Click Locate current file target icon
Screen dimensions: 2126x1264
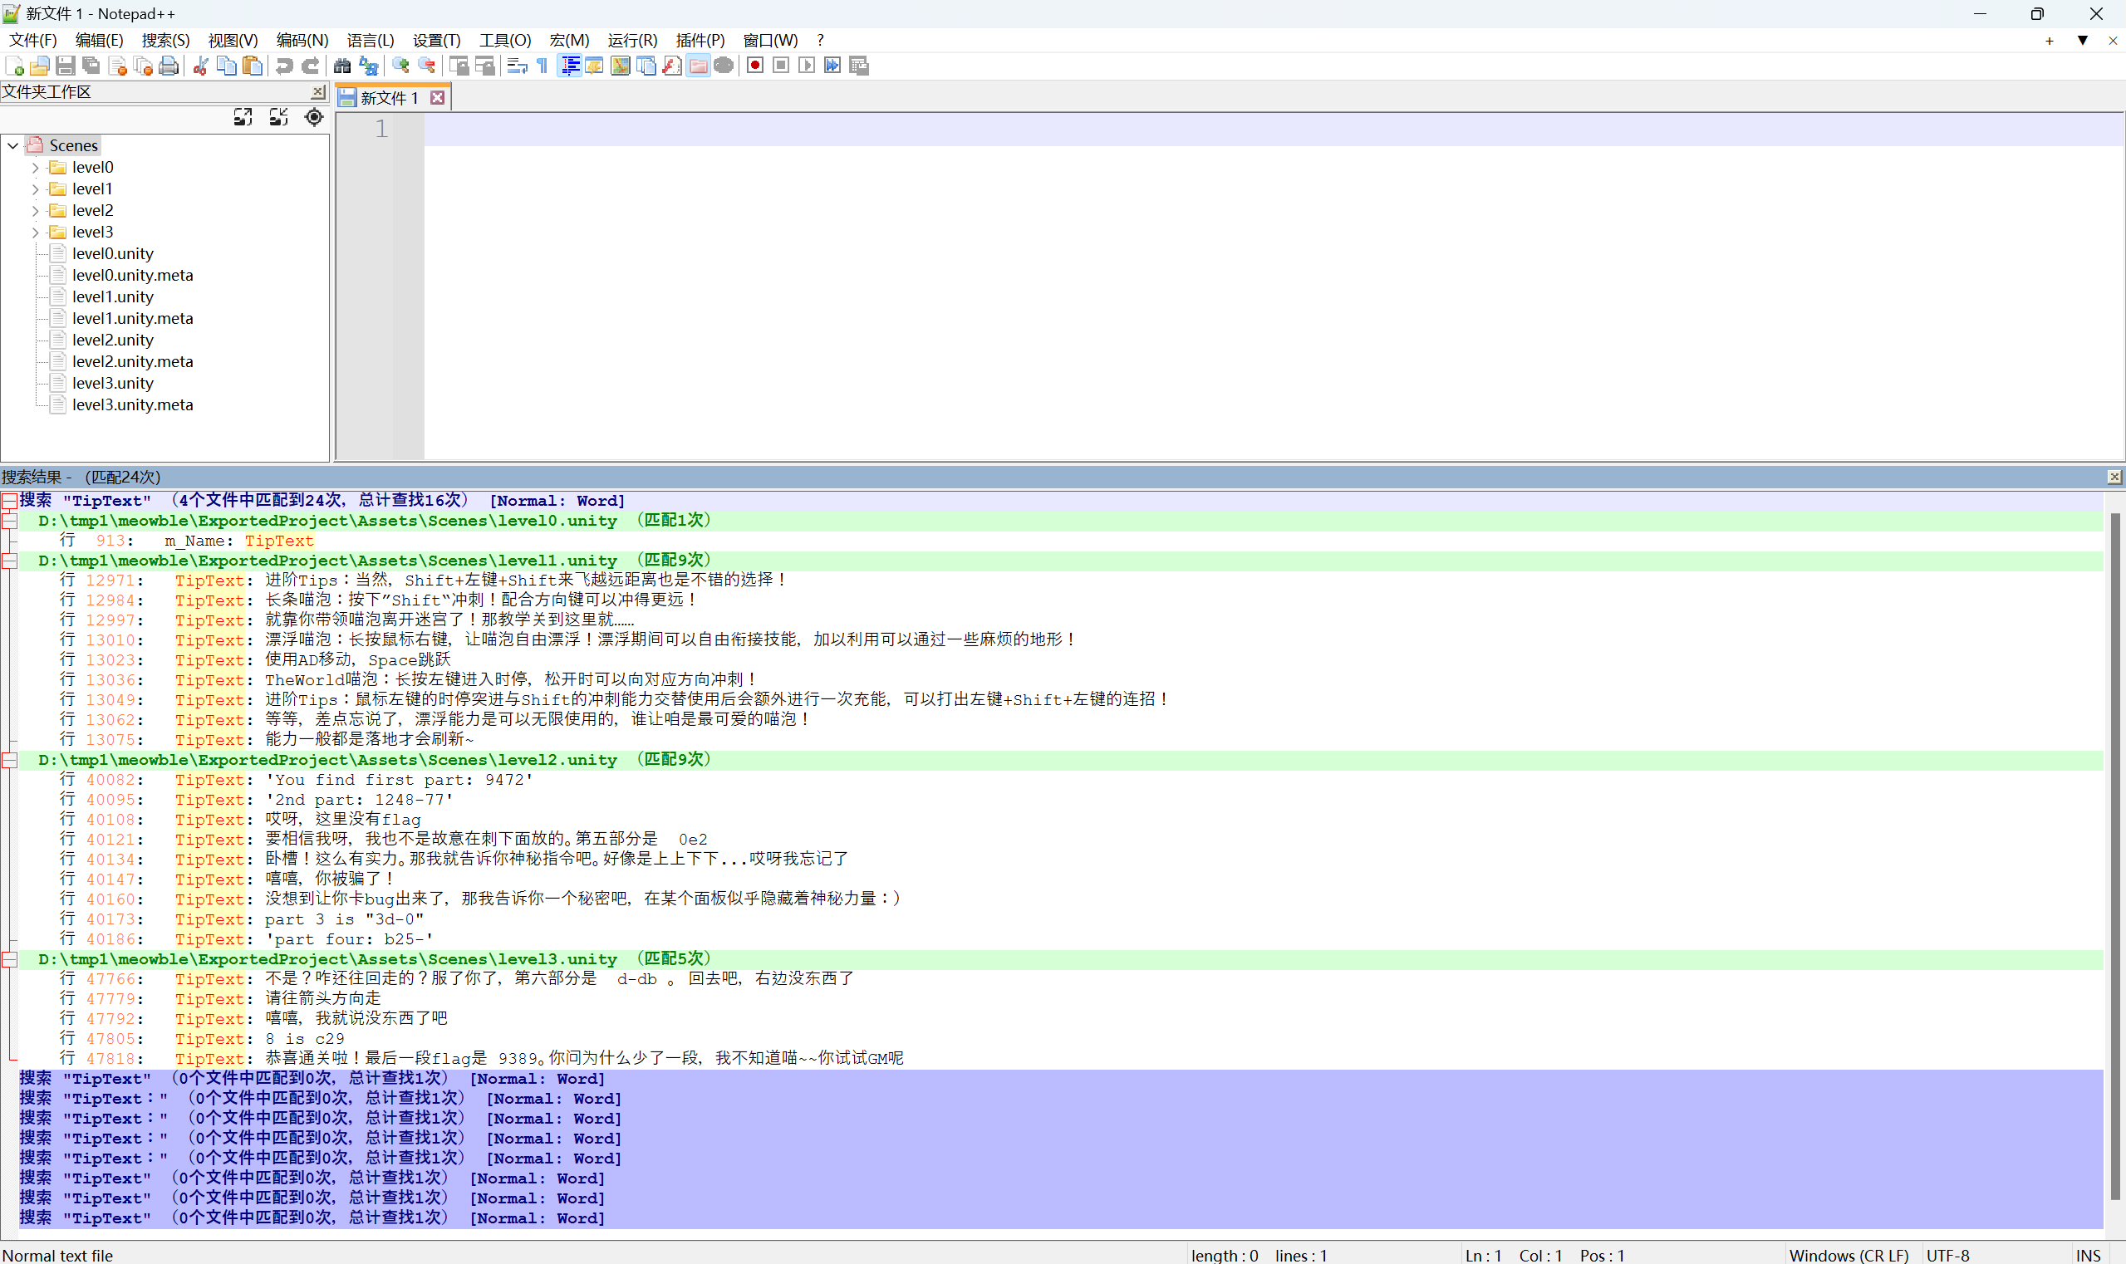point(314,118)
